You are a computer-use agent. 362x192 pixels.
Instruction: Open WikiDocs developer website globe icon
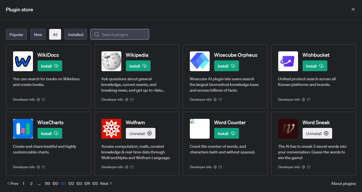(x=38, y=100)
